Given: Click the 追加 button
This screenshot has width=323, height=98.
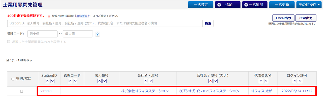Looking at the screenshot, I should click(228, 5).
